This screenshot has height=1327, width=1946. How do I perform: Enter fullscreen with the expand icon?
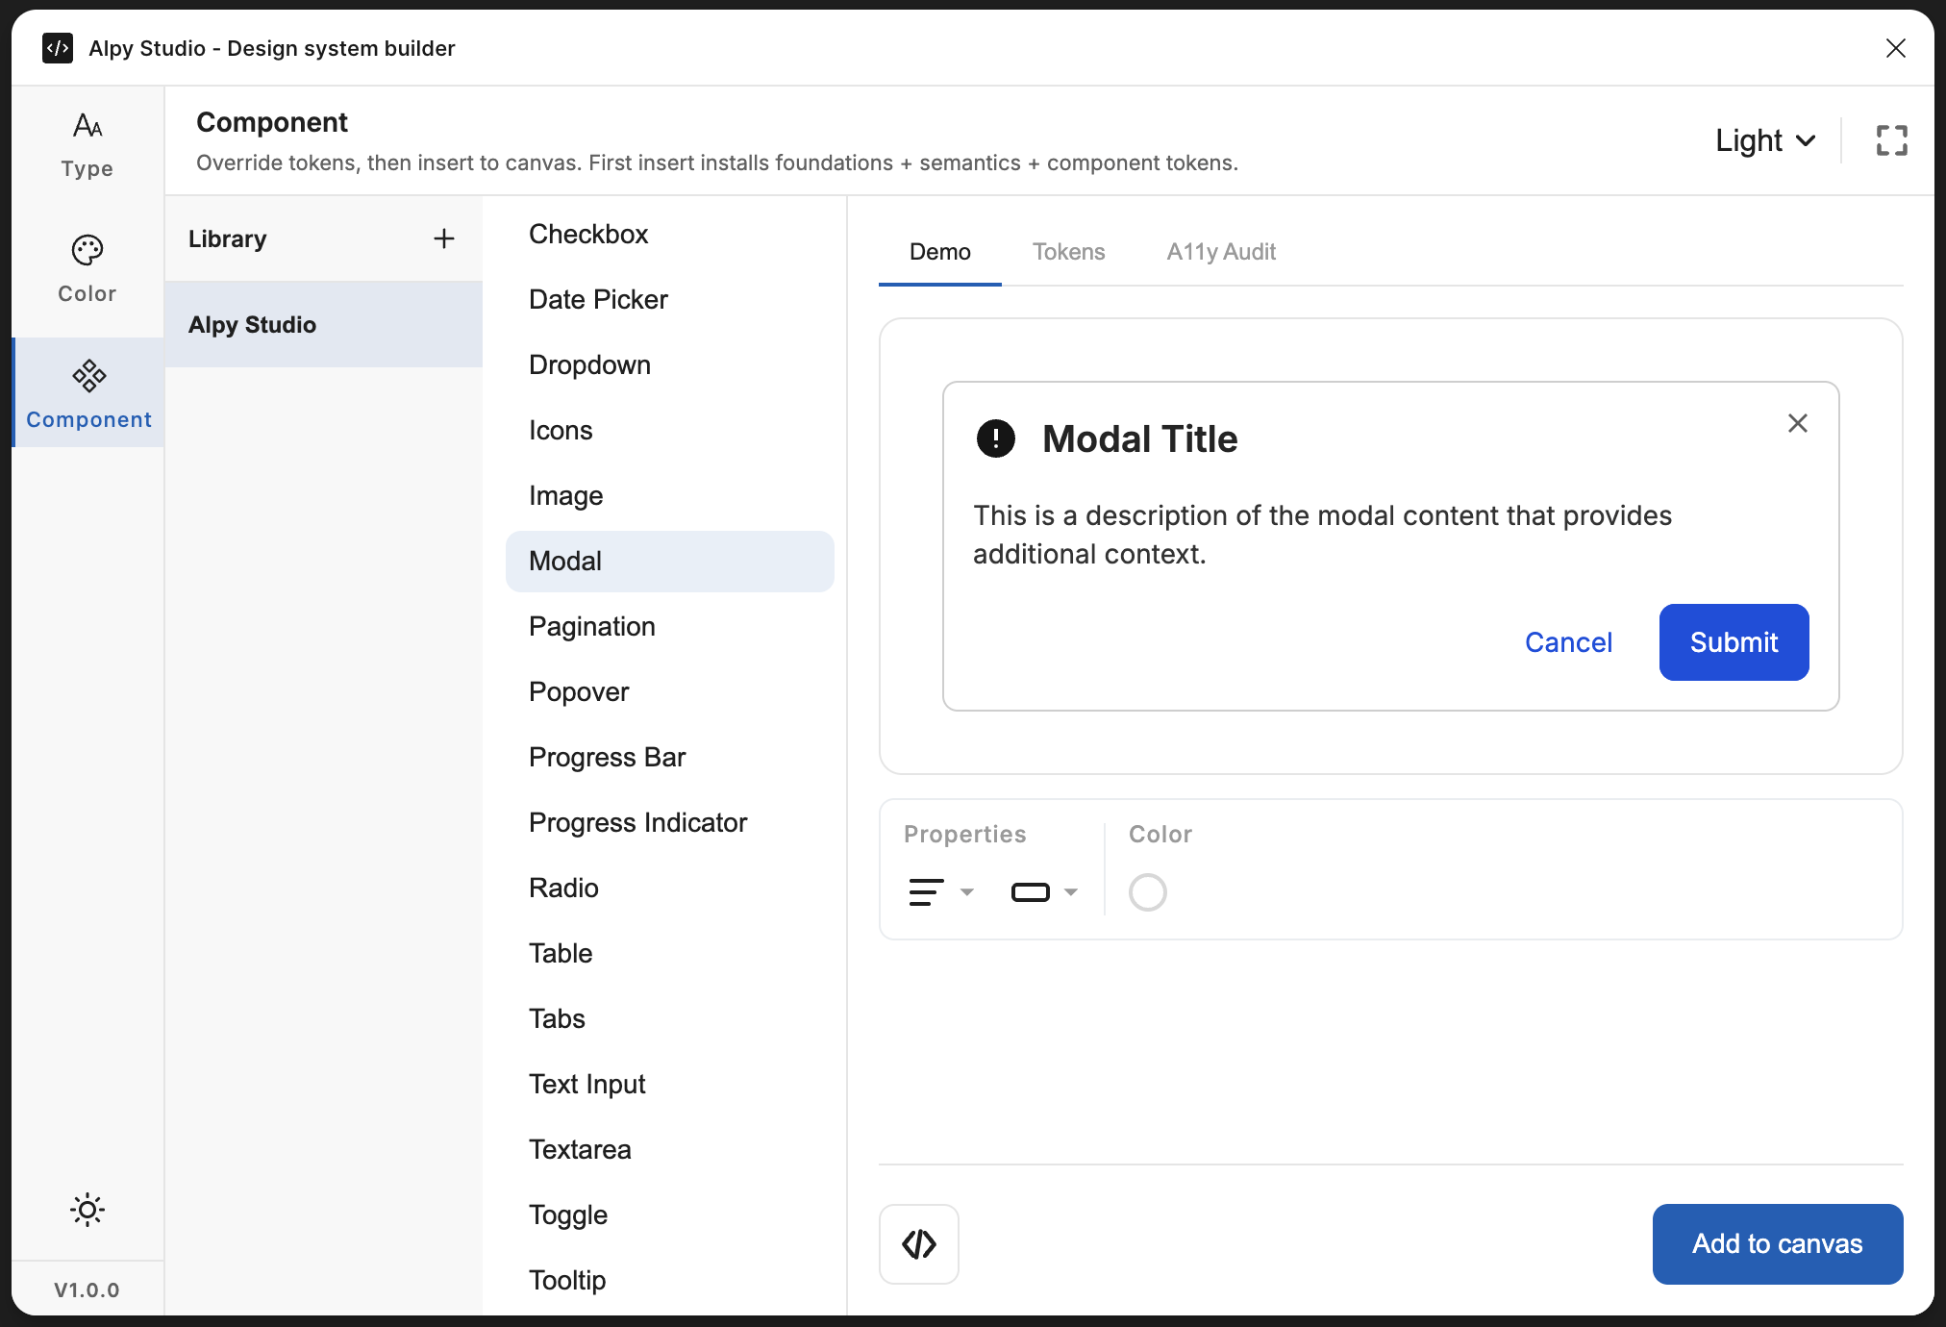[x=1891, y=140]
